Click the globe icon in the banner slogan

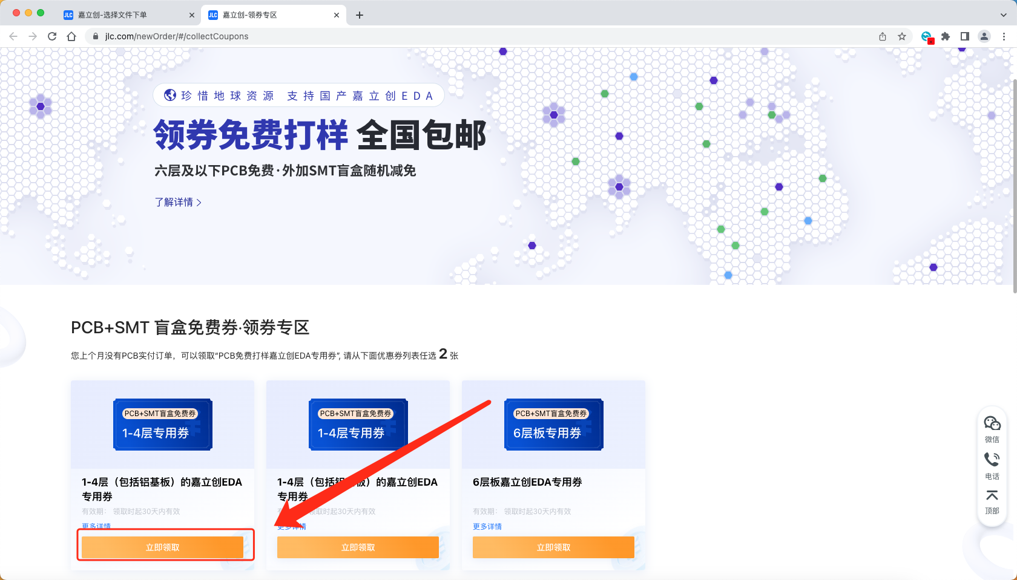click(x=170, y=95)
